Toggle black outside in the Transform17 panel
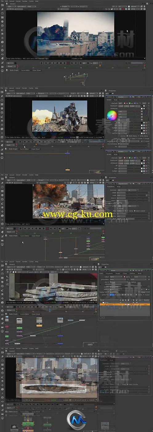 [x=135, y=211]
